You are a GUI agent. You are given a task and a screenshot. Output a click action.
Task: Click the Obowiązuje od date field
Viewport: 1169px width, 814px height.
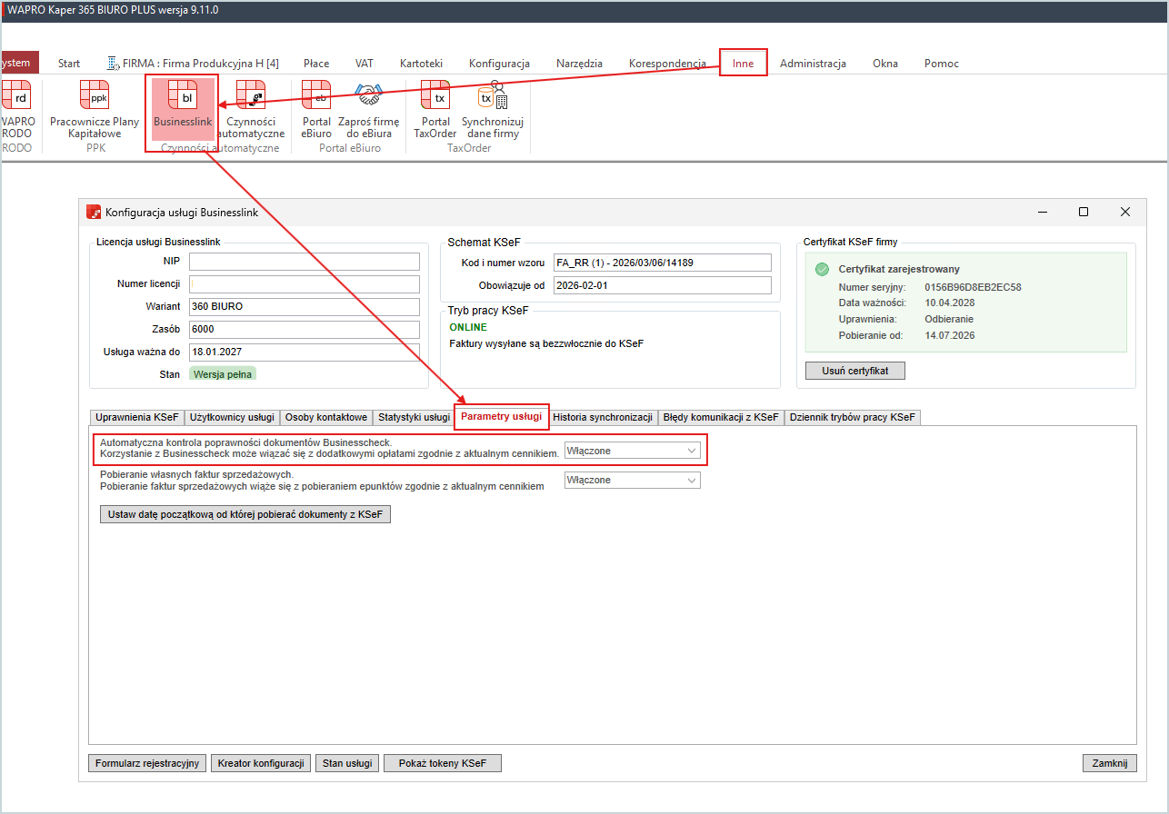point(663,285)
